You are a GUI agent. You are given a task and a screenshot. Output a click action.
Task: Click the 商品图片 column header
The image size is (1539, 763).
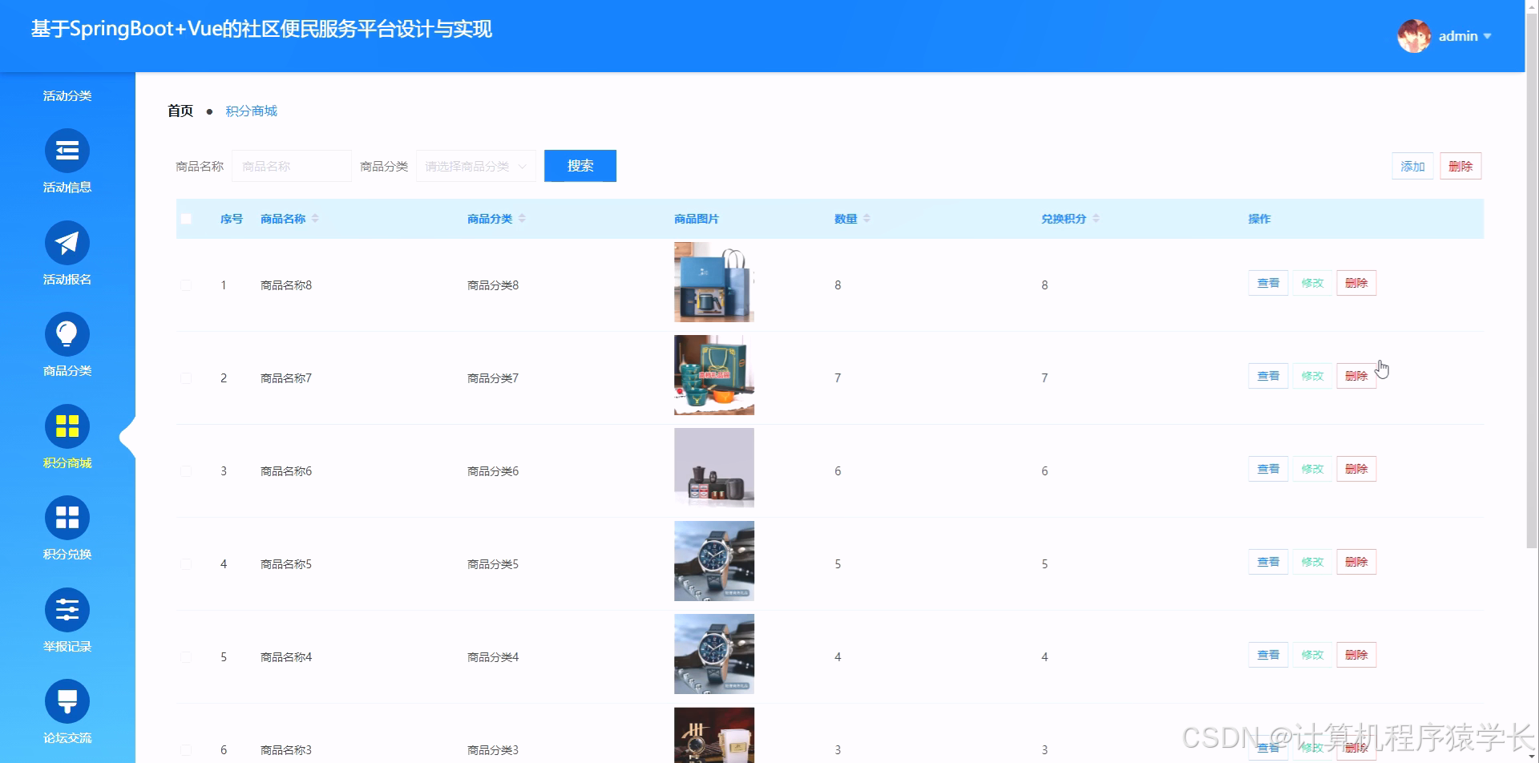[697, 219]
